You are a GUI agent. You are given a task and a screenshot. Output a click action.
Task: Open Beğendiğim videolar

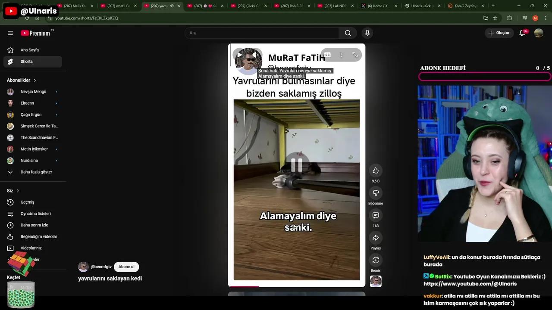33,237
